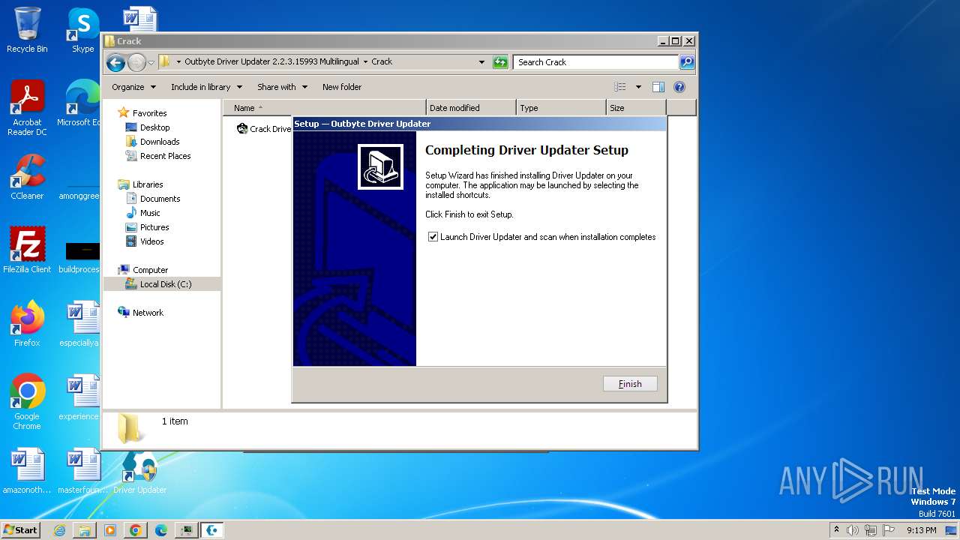Select masterfoun Word document on desktop
The height and width of the screenshot is (540, 960).
pyautogui.click(x=81, y=471)
